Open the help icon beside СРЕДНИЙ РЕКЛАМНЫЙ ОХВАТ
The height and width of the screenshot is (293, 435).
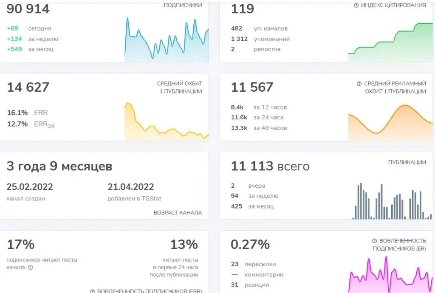coord(359,83)
